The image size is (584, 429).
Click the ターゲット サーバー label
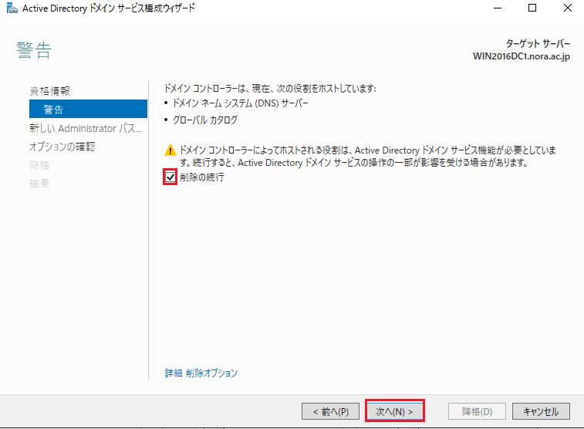point(538,43)
